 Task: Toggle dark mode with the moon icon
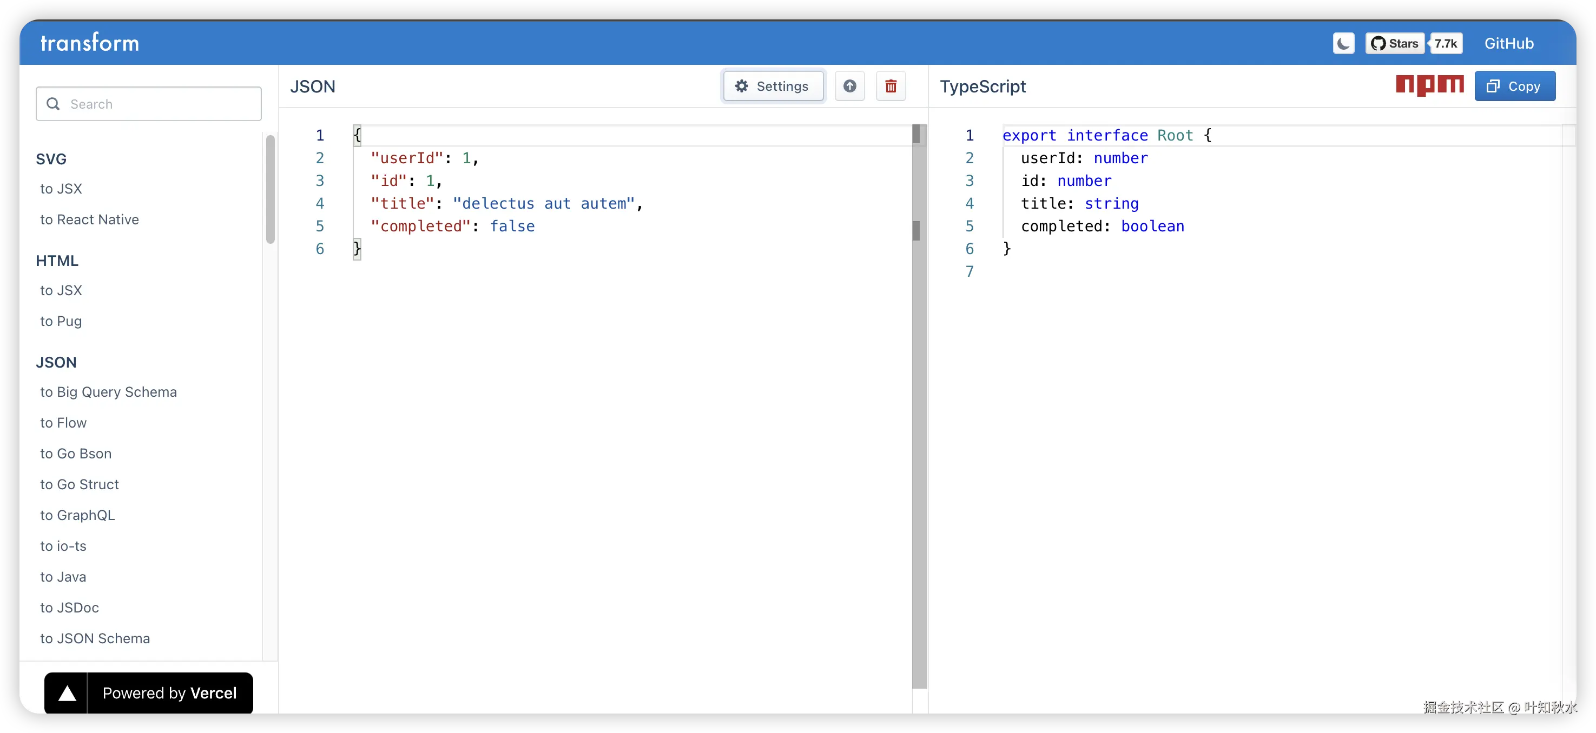click(x=1343, y=43)
